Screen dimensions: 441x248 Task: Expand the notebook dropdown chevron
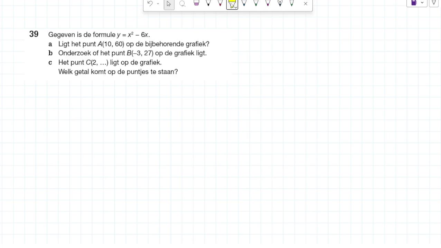[x=422, y=3]
